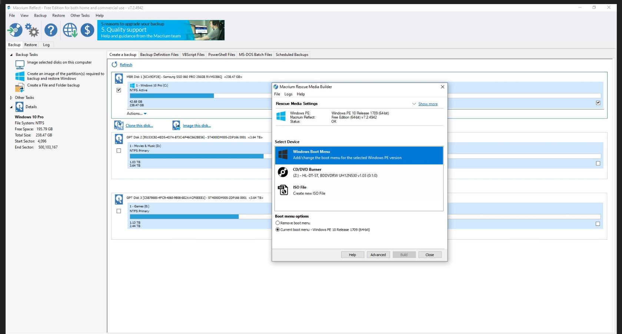622x334 pixels.
Task: Click the dollar sign purchase icon
Action: [87, 30]
